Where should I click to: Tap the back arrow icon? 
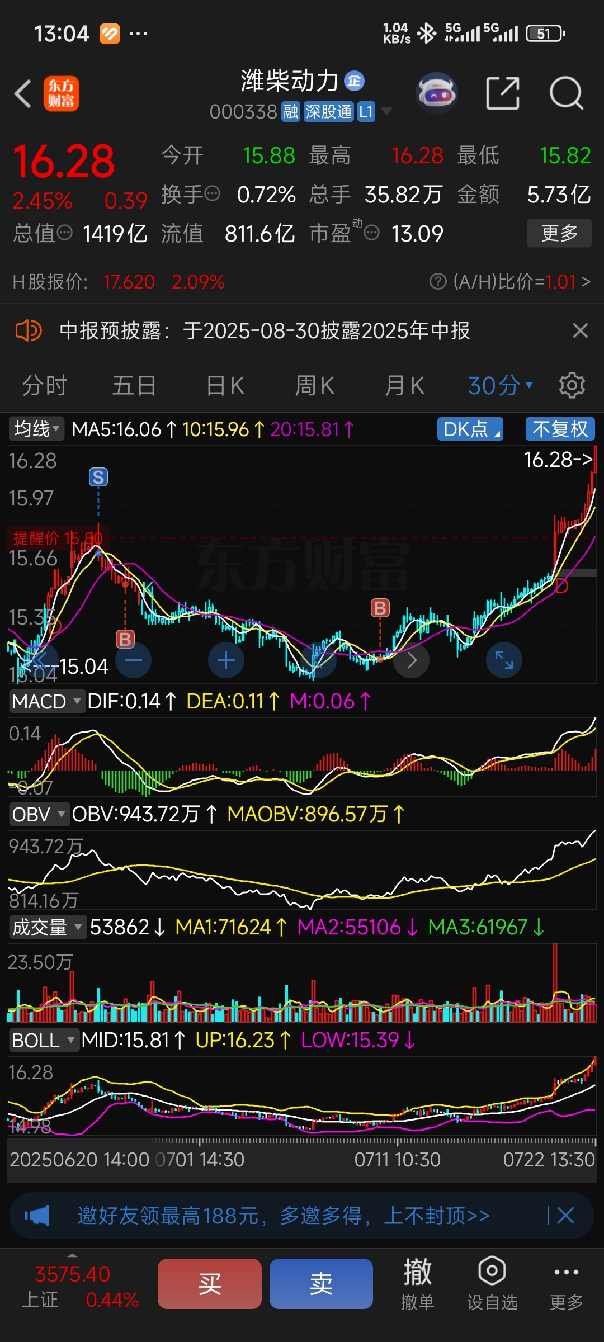[x=22, y=93]
